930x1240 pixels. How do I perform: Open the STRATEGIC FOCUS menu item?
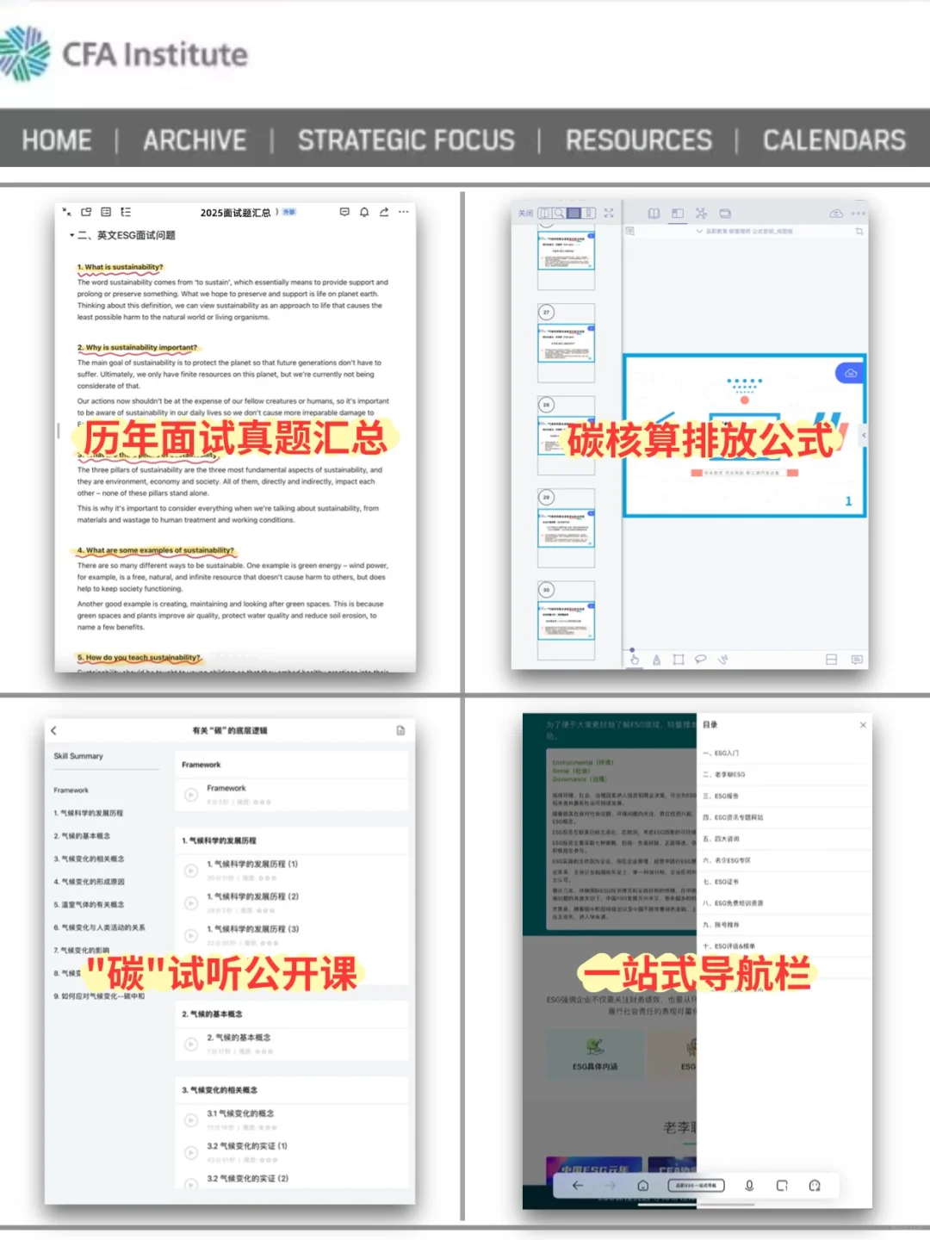tap(406, 139)
